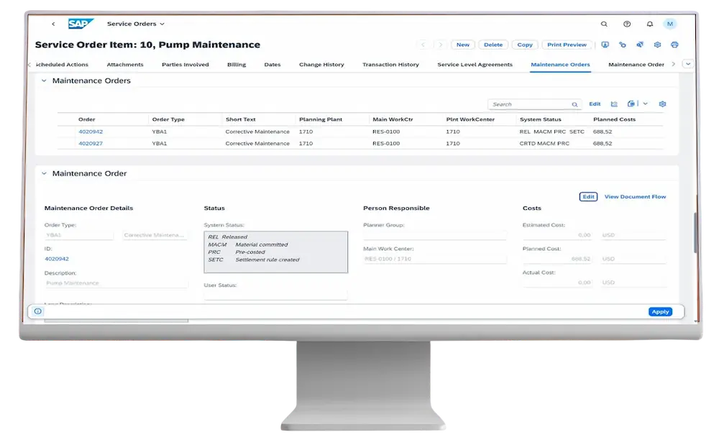Open table settings gear in Maintenance Orders
This screenshot has width=719, height=445.
pyautogui.click(x=662, y=104)
